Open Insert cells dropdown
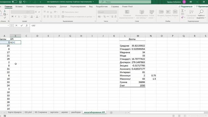 [161, 14]
